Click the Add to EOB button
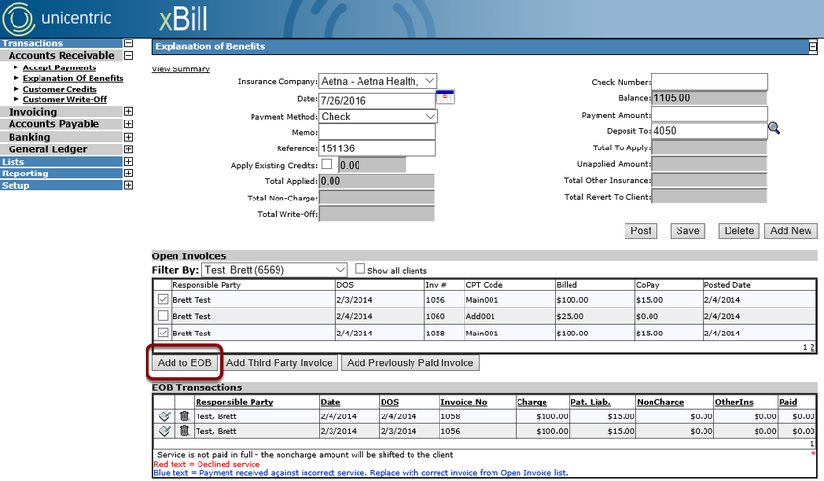Screen dimensions: 824x481 184,362
